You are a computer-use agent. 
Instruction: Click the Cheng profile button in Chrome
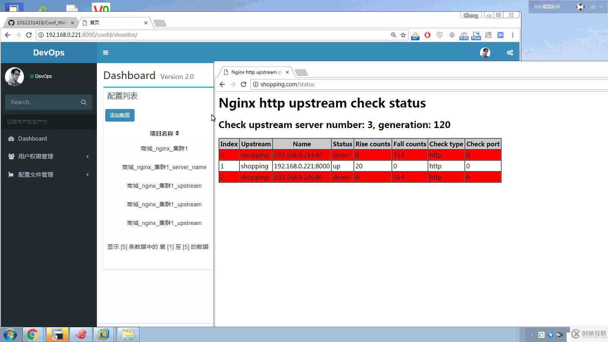point(471,15)
